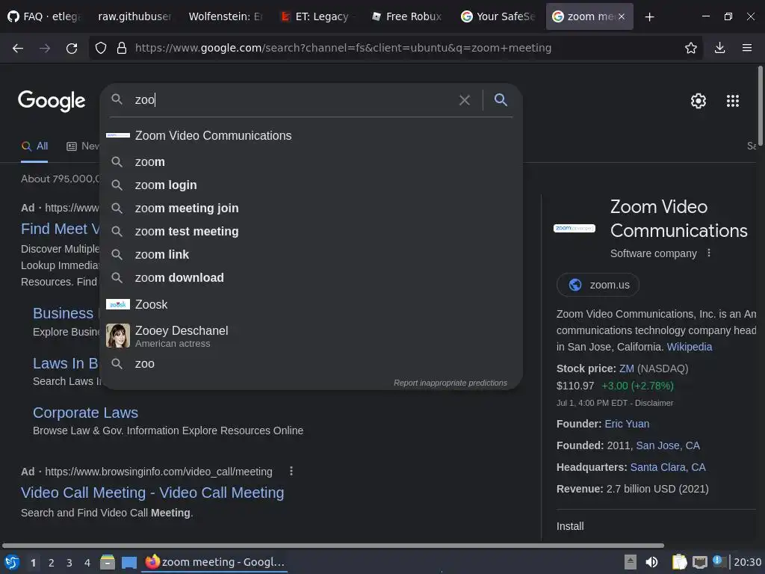Open the Santa Clara, CA link
765x574 pixels.
coord(667,467)
